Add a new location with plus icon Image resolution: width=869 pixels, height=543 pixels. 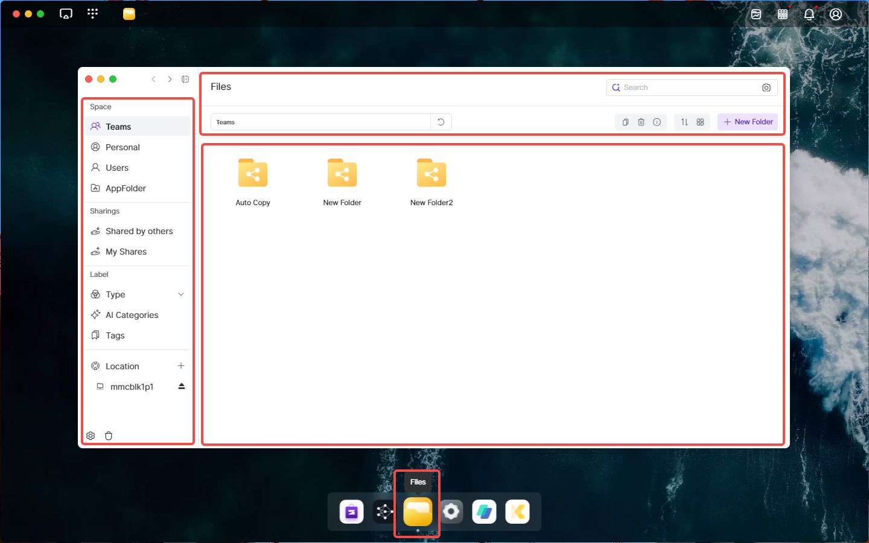coord(181,366)
